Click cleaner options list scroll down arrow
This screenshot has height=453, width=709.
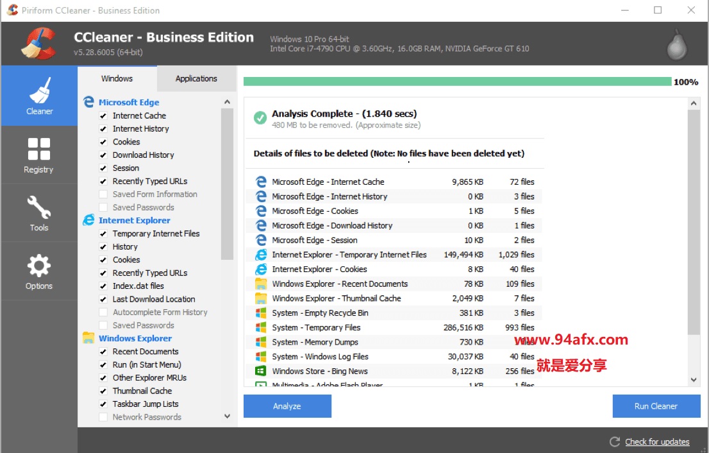click(227, 416)
